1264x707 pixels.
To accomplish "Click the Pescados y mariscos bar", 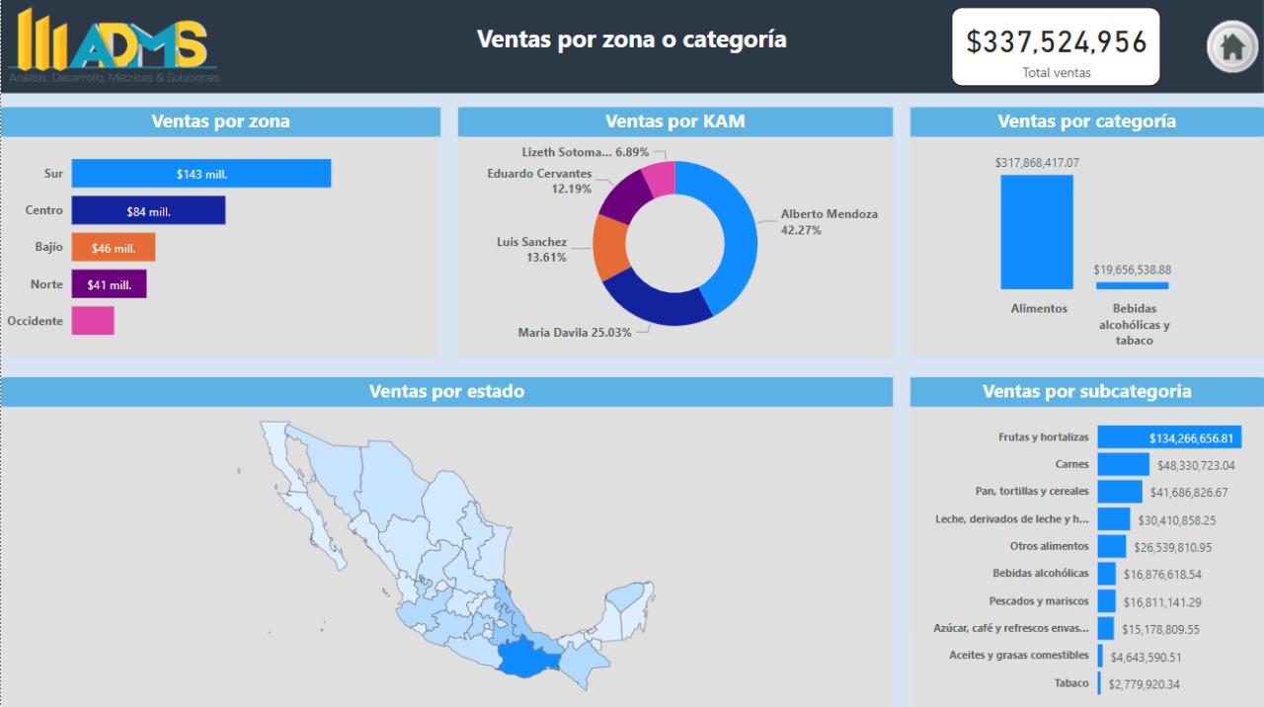I will coord(1106,601).
